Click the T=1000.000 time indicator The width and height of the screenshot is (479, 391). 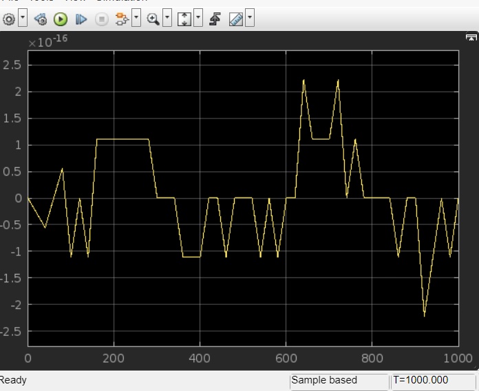(433, 381)
